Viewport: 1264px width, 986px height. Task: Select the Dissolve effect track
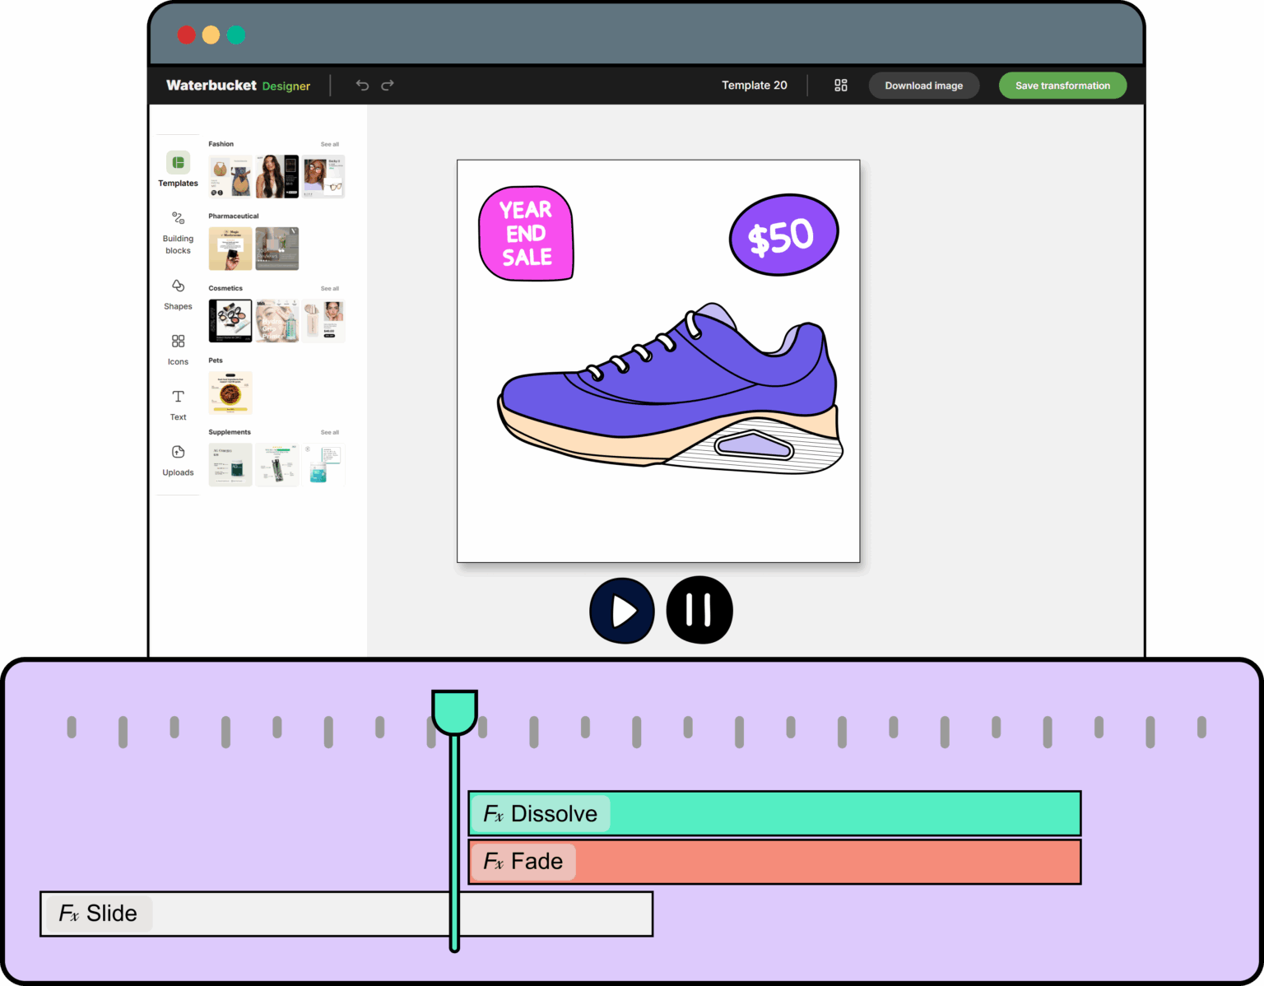click(774, 813)
